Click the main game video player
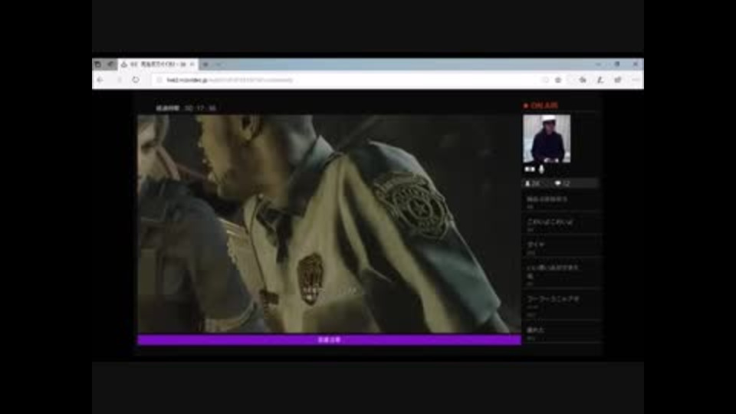 click(329, 224)
